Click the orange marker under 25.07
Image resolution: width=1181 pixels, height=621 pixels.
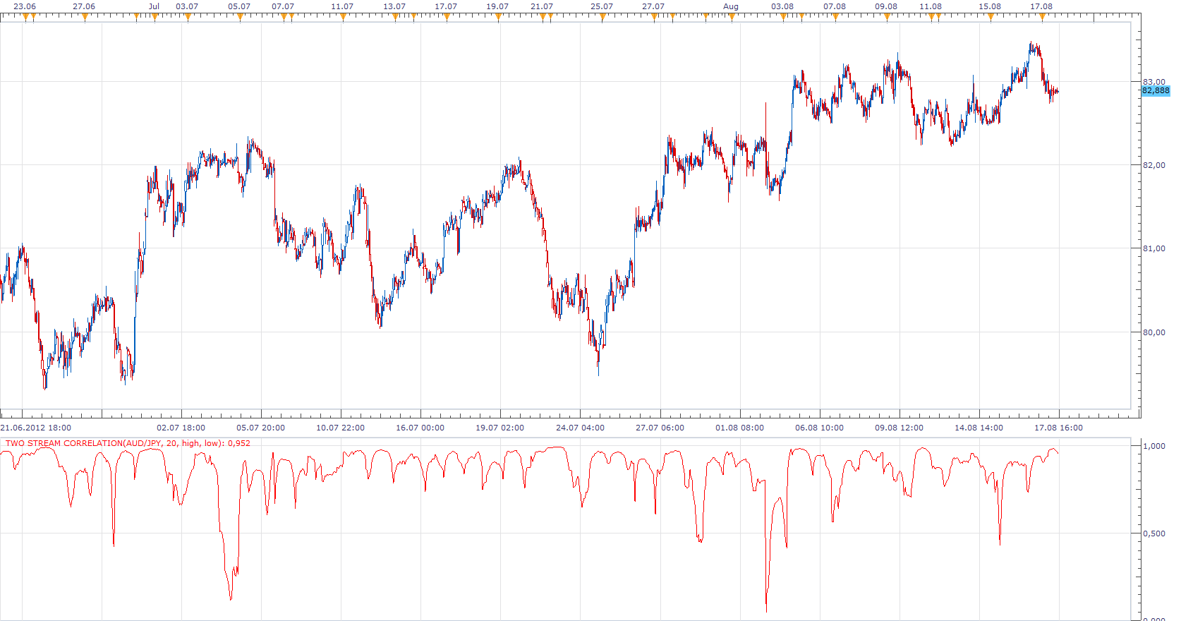(602, 17)
